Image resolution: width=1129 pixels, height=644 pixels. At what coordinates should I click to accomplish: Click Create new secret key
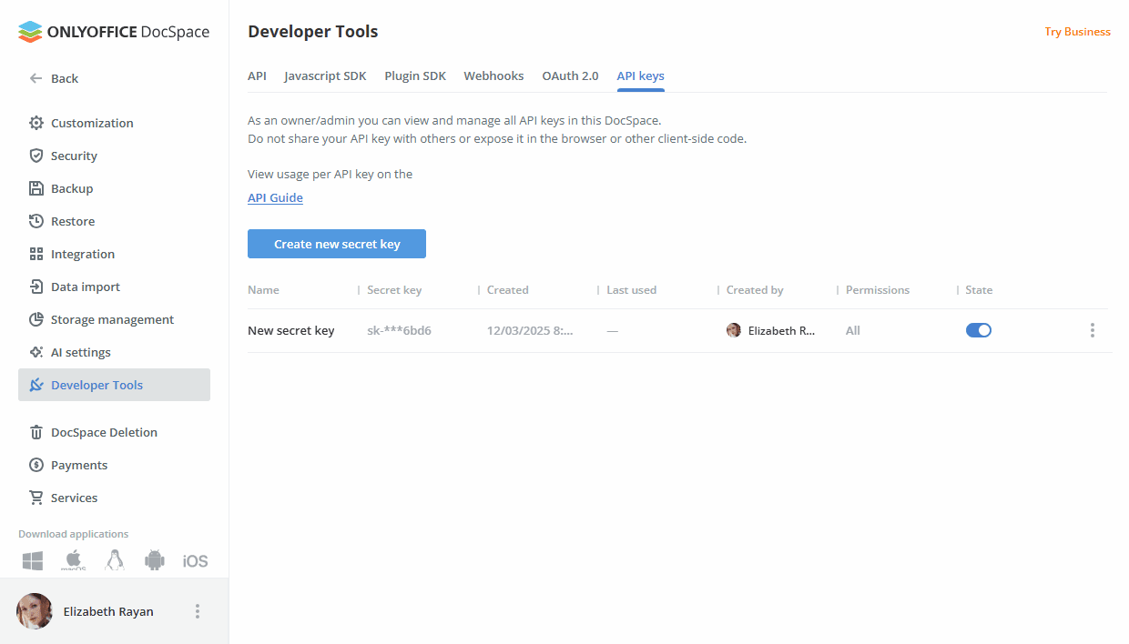tap(336, 243)
